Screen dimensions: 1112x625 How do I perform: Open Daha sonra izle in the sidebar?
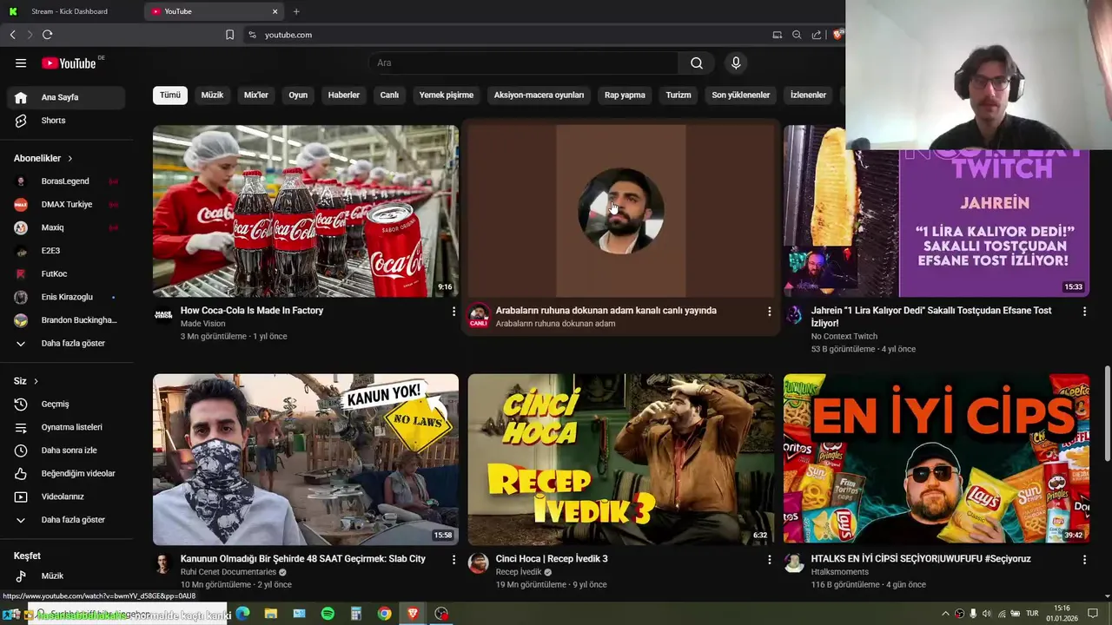click(66, 451)
